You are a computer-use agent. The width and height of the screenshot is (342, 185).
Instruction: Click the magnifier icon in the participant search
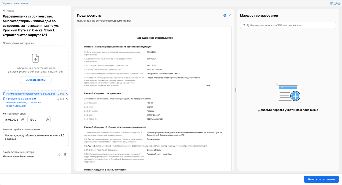[244, 25]
